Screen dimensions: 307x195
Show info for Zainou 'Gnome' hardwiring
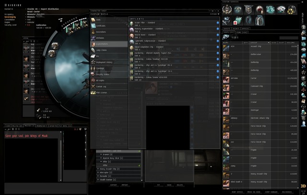point(217,77)
